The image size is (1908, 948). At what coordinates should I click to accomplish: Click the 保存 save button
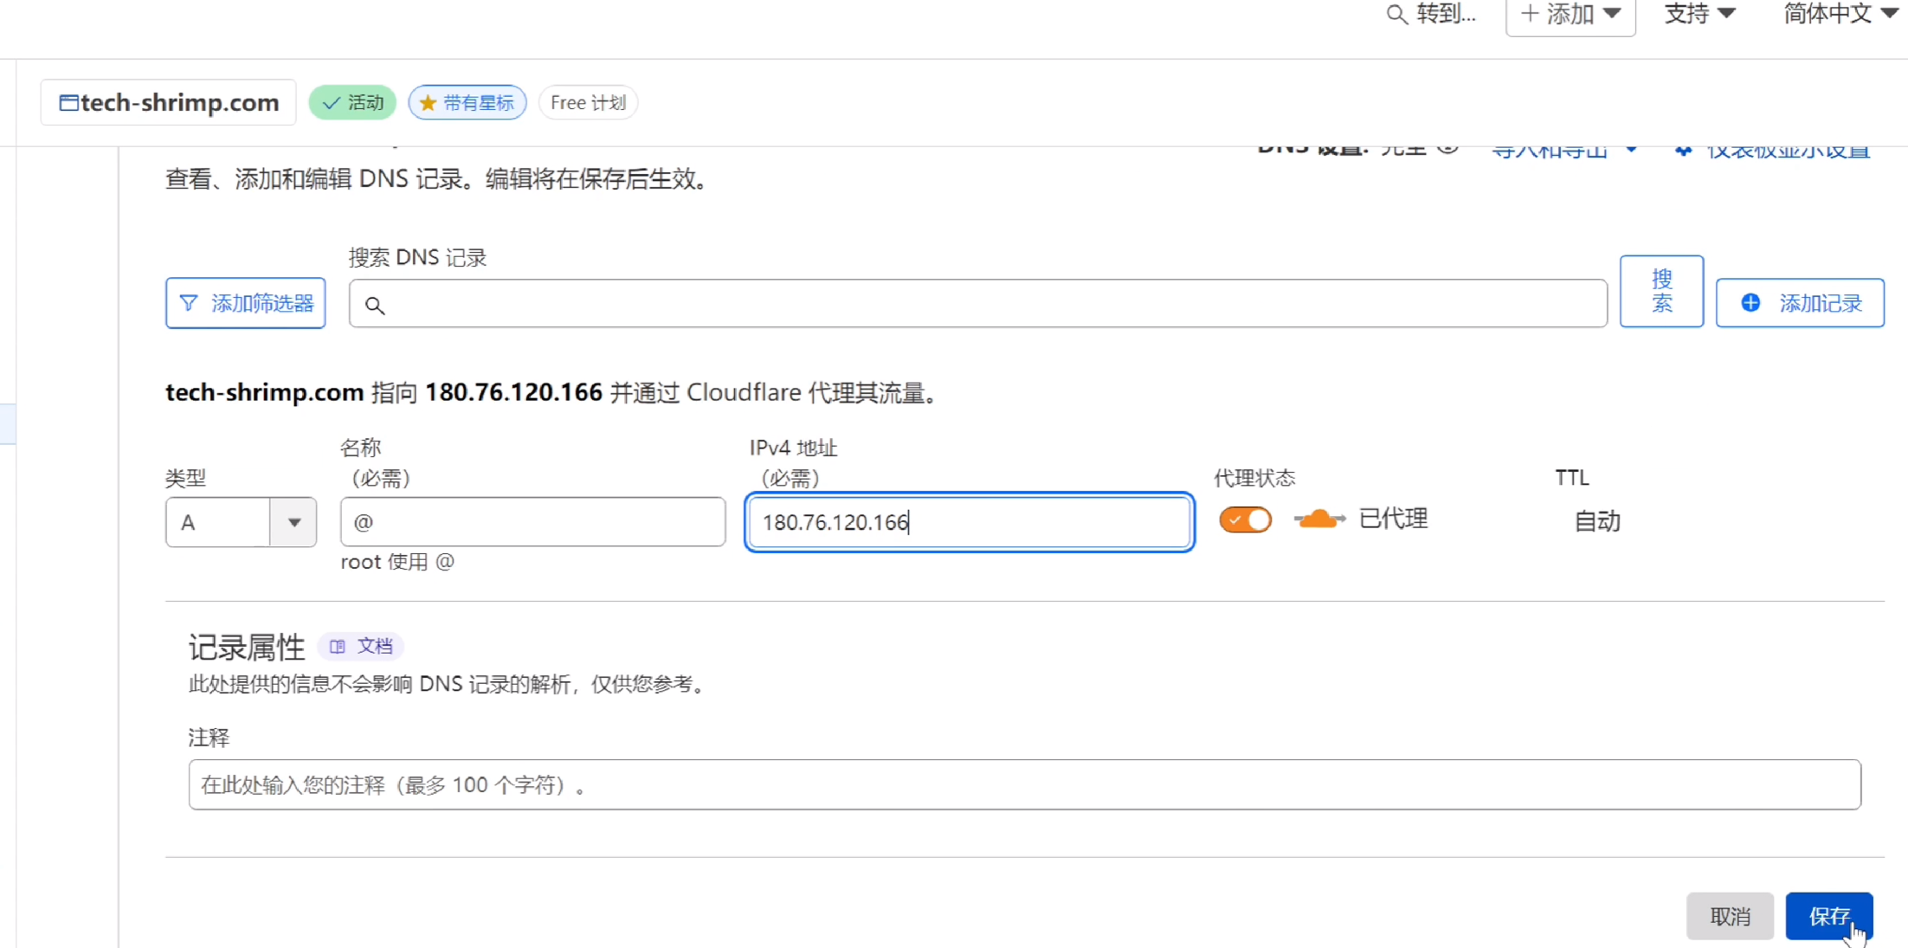pos(1828,916)
